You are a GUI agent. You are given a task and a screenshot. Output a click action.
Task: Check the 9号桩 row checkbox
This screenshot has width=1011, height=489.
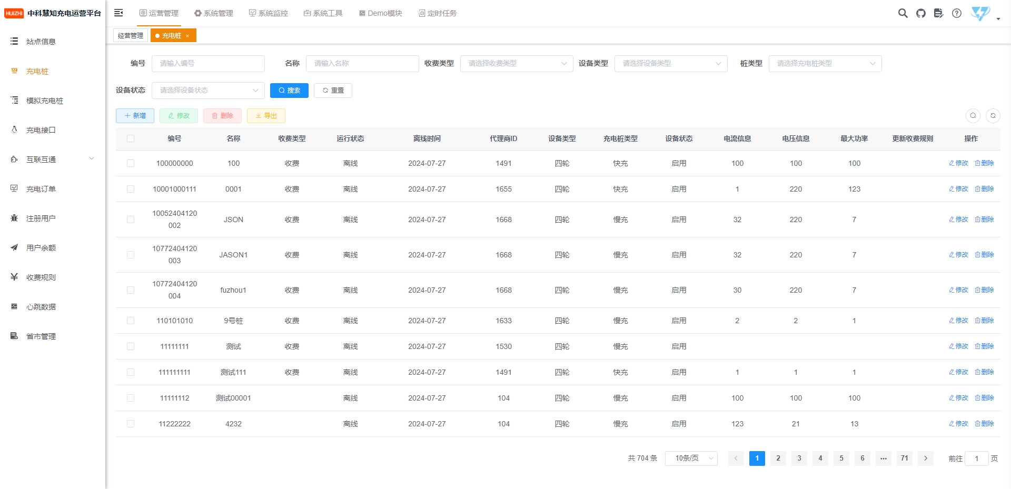point(131,321)
